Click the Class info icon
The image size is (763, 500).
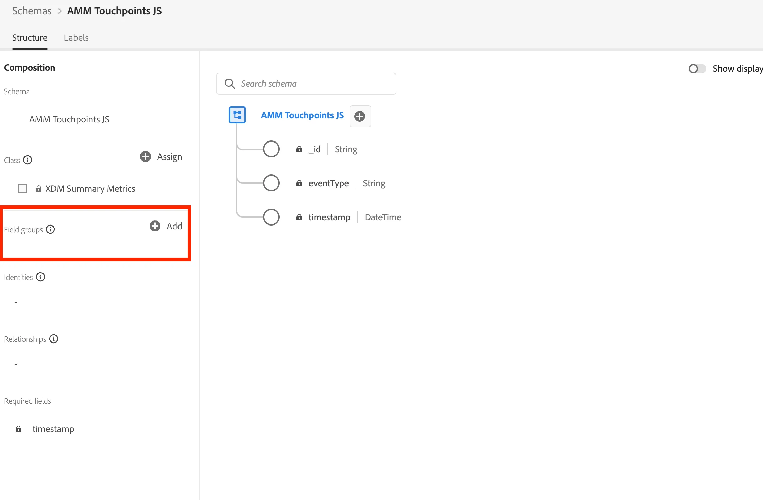28,160
